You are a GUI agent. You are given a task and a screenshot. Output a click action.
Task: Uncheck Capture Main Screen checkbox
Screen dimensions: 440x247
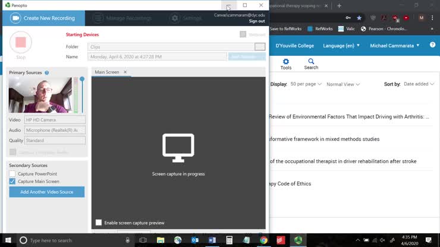tap(12, 182)
